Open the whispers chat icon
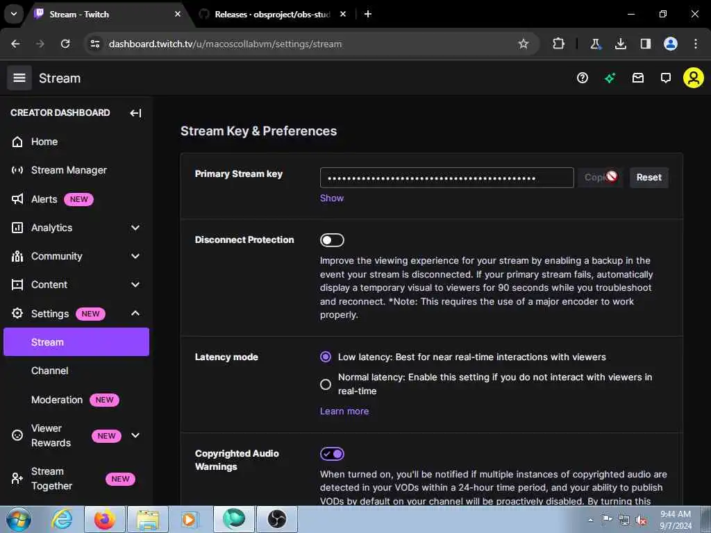This screenshot has height=533, width=711. [666, 78]
